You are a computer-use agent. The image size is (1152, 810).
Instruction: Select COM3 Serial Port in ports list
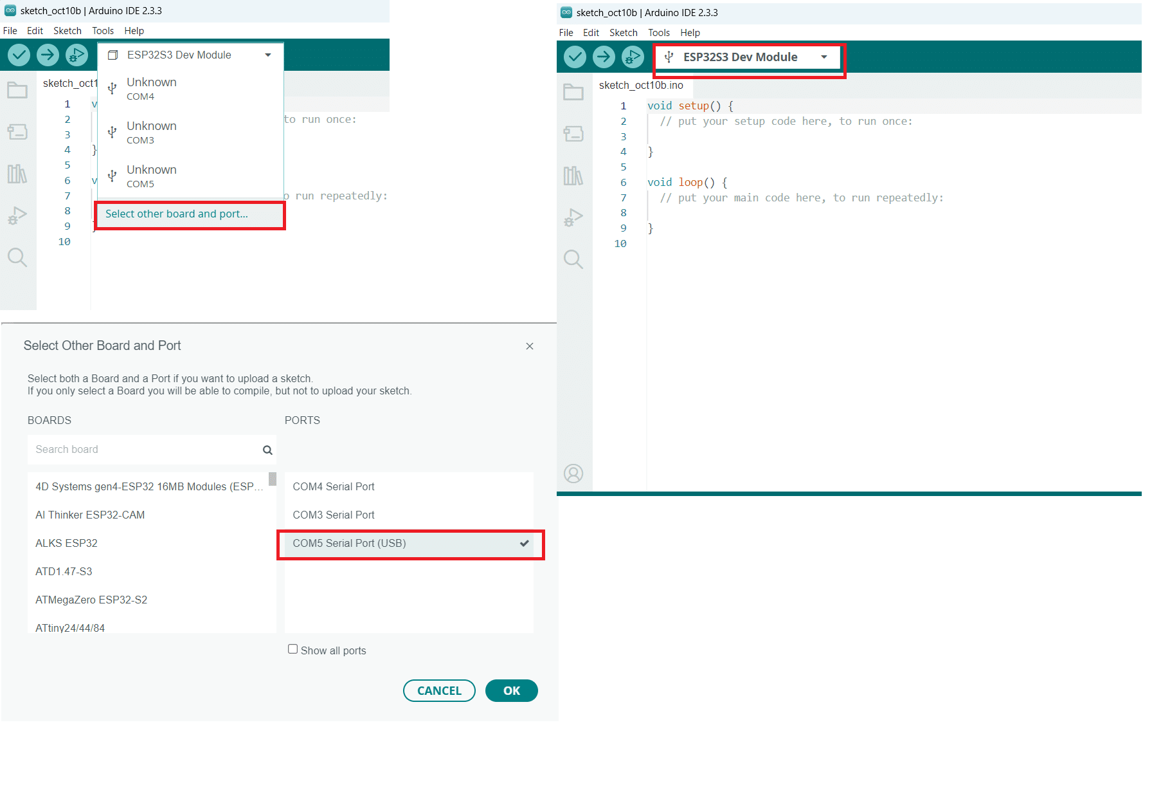409,515
